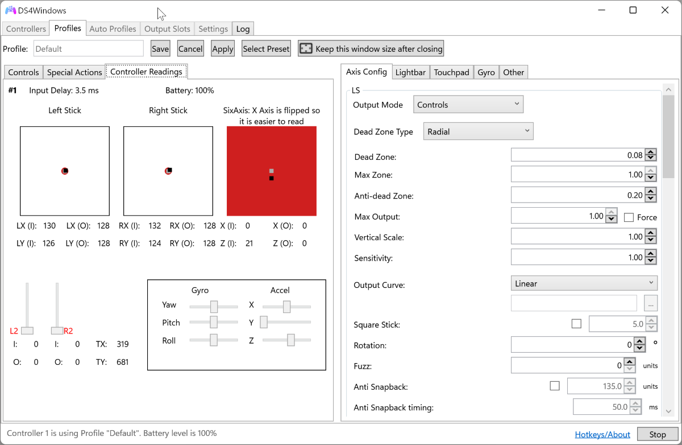Switch to the Lightbar tab
This screenshot has width=682, height=445.
pyautogui.click(x=410, y=72)
